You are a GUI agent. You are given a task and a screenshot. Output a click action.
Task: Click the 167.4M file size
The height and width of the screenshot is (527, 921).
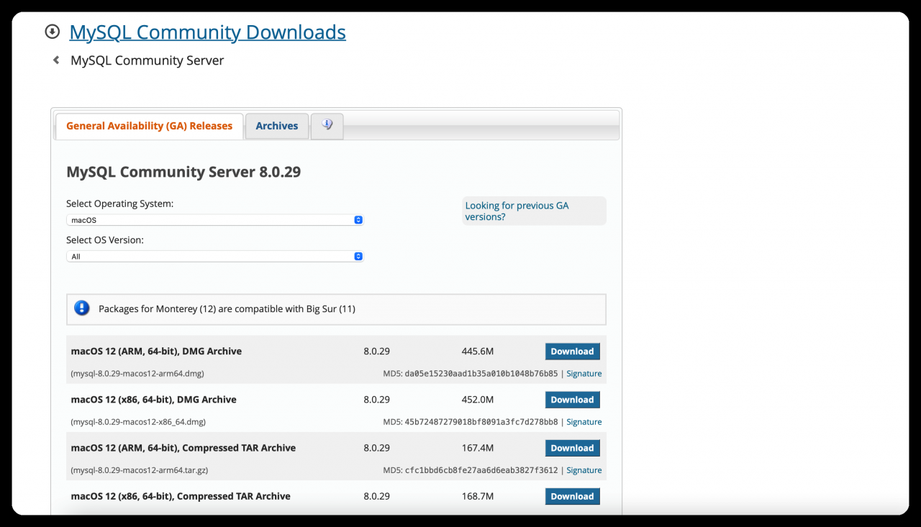coord(478,448)
